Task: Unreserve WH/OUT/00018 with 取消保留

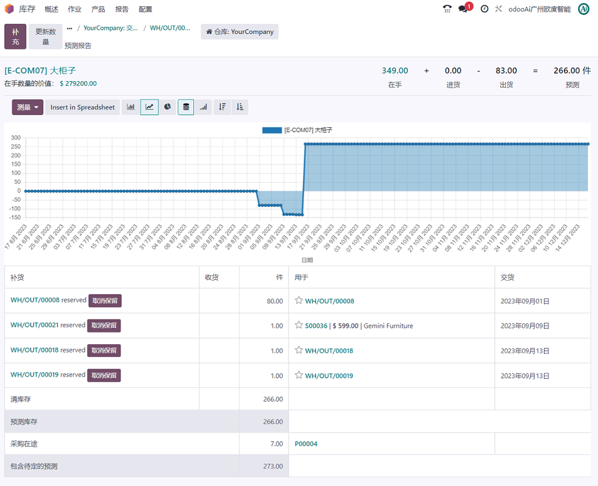Action: [x=104, y=351]
